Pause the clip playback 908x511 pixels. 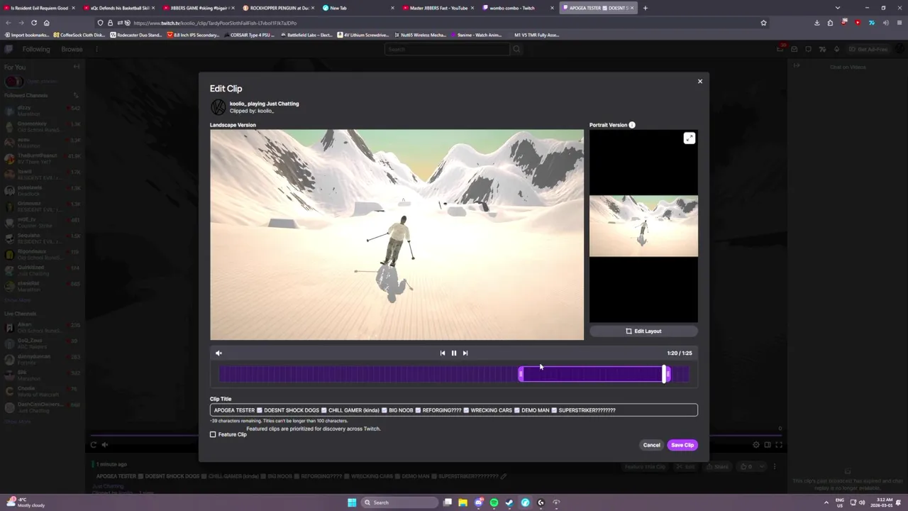click(454, 353)
